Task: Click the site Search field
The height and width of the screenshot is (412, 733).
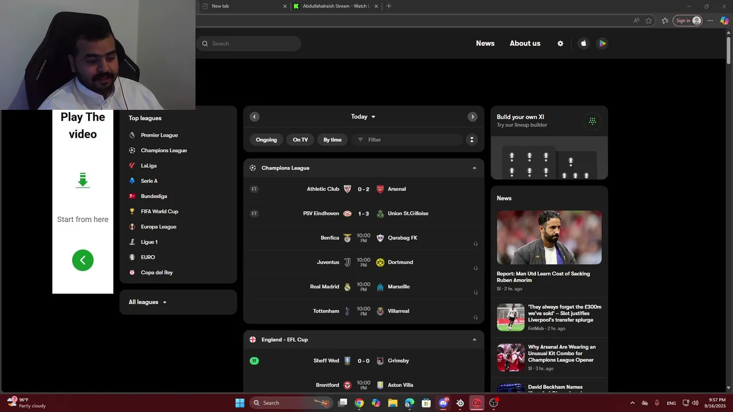Action: 249,43
